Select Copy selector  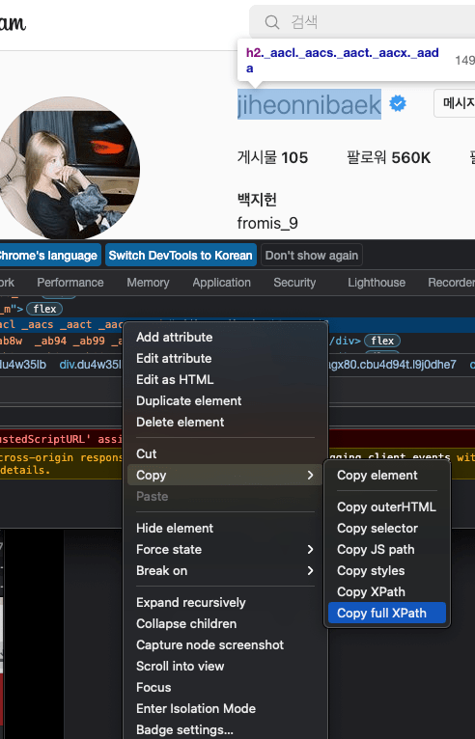click(387, 529)
